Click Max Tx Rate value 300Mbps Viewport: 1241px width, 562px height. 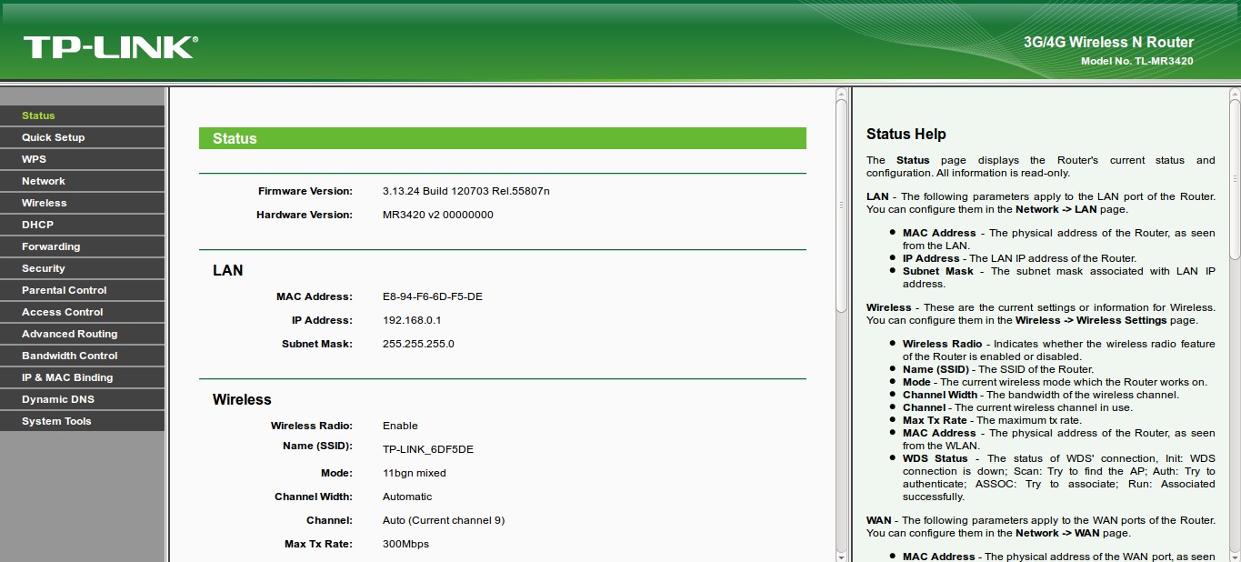pyautogui.click(x=405, y=544)
